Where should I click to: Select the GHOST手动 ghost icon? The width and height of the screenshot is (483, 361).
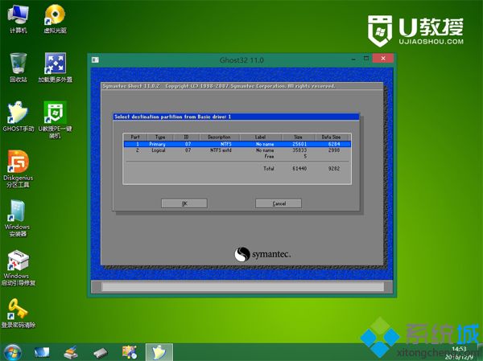pyautogui.click(x=19, y=117)
